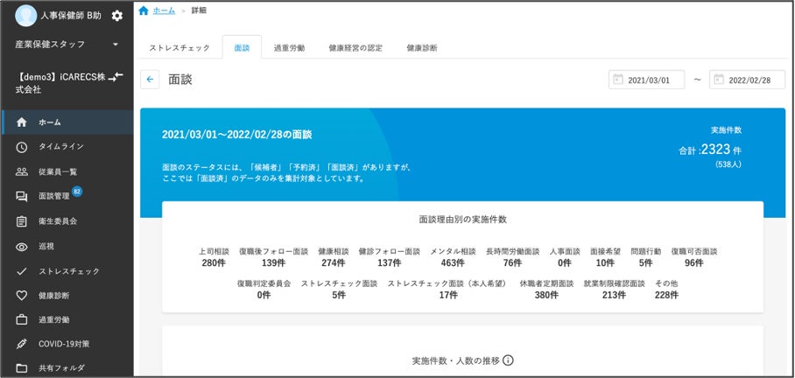
Task: Click the overwork briefcase icon
Action: 21,319
